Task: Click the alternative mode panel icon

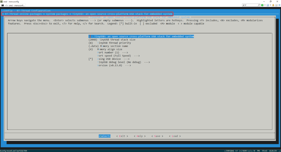Action: tap(276, 5)
